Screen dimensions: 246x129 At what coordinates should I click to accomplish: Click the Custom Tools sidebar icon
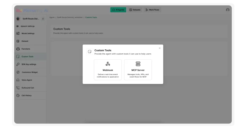18,56
